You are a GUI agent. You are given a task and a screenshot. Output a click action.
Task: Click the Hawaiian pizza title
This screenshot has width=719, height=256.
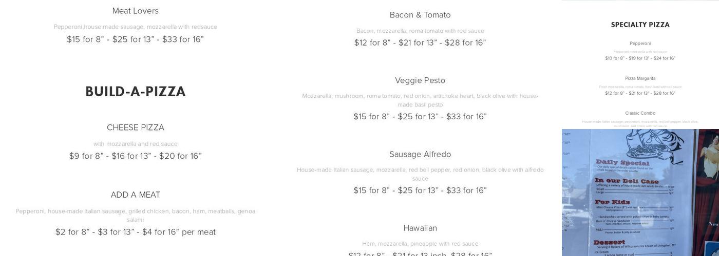pyautogui.click(x=420, y=228)
